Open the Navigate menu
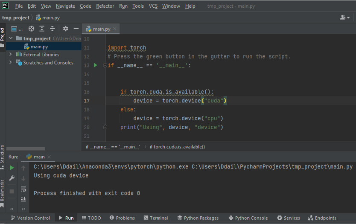The height and width of the screenshot is (224, 356). (x=65, y=6)
